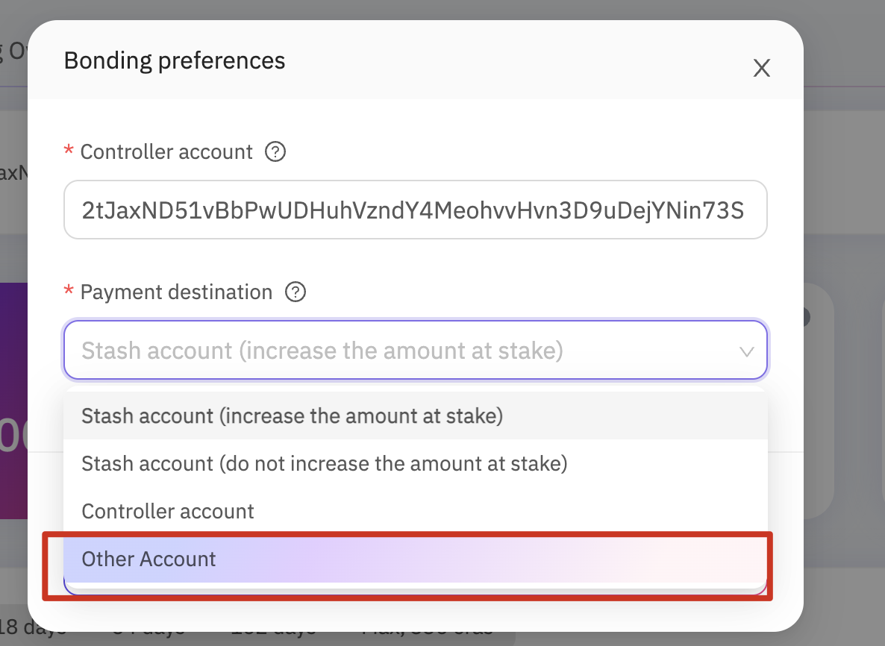This screenshot has height=646, width=885.
Task: Choose Stash account (do not increase stake)
Action: (x=324, y=463)
